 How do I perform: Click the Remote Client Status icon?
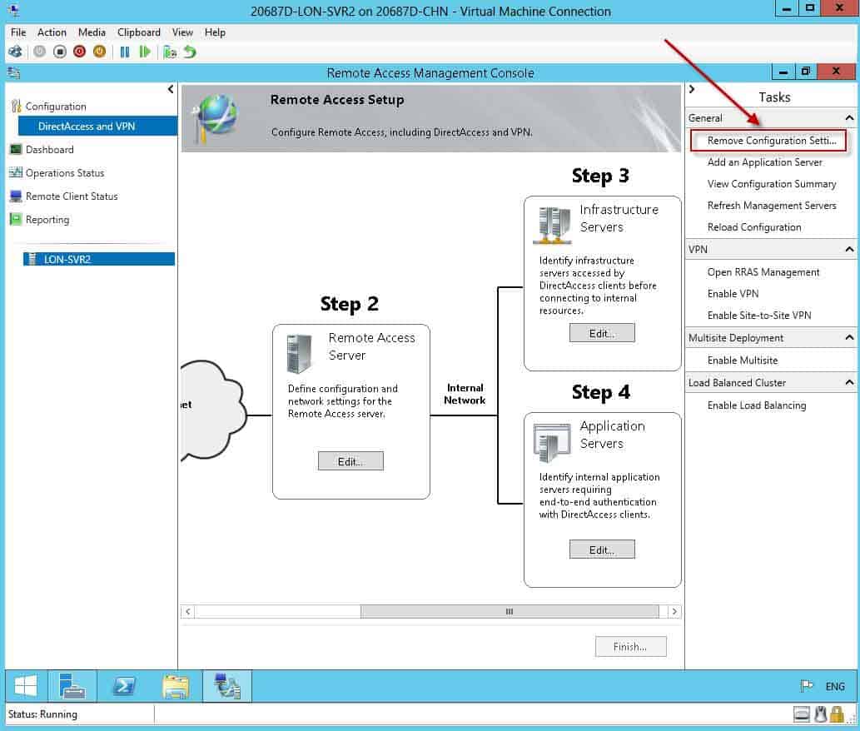(16, 196)
